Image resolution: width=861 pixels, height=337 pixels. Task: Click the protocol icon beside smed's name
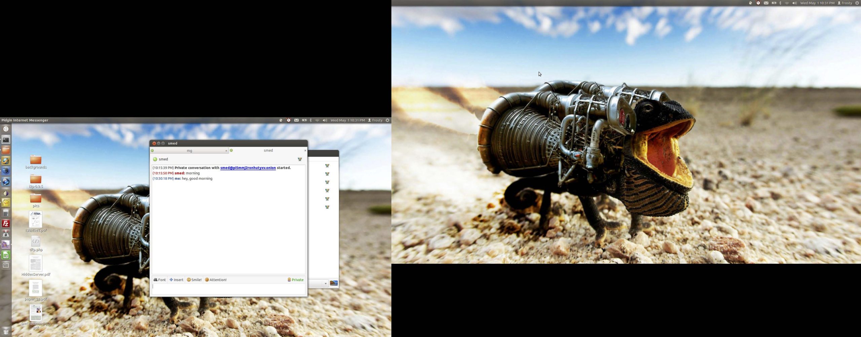pos(300,159)
